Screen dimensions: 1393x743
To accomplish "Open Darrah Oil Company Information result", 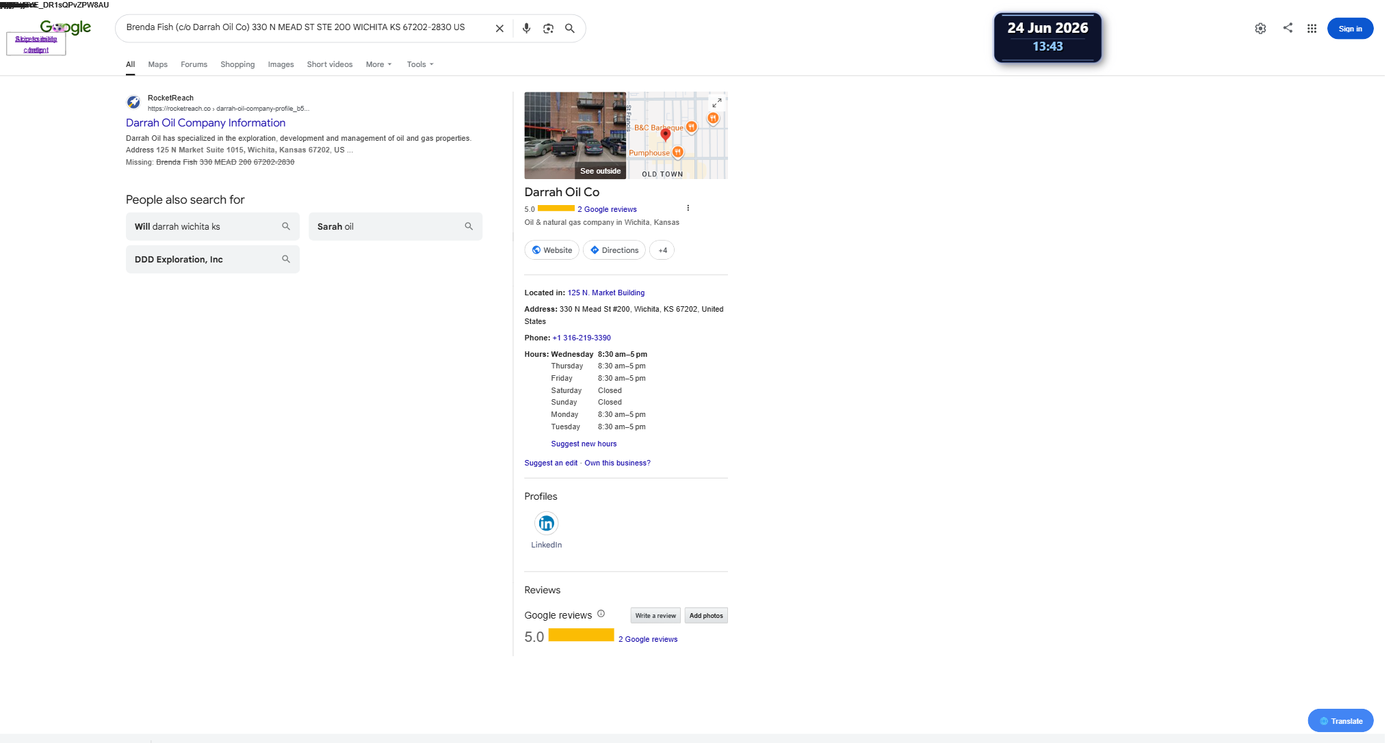I will [x=205, y=123].
